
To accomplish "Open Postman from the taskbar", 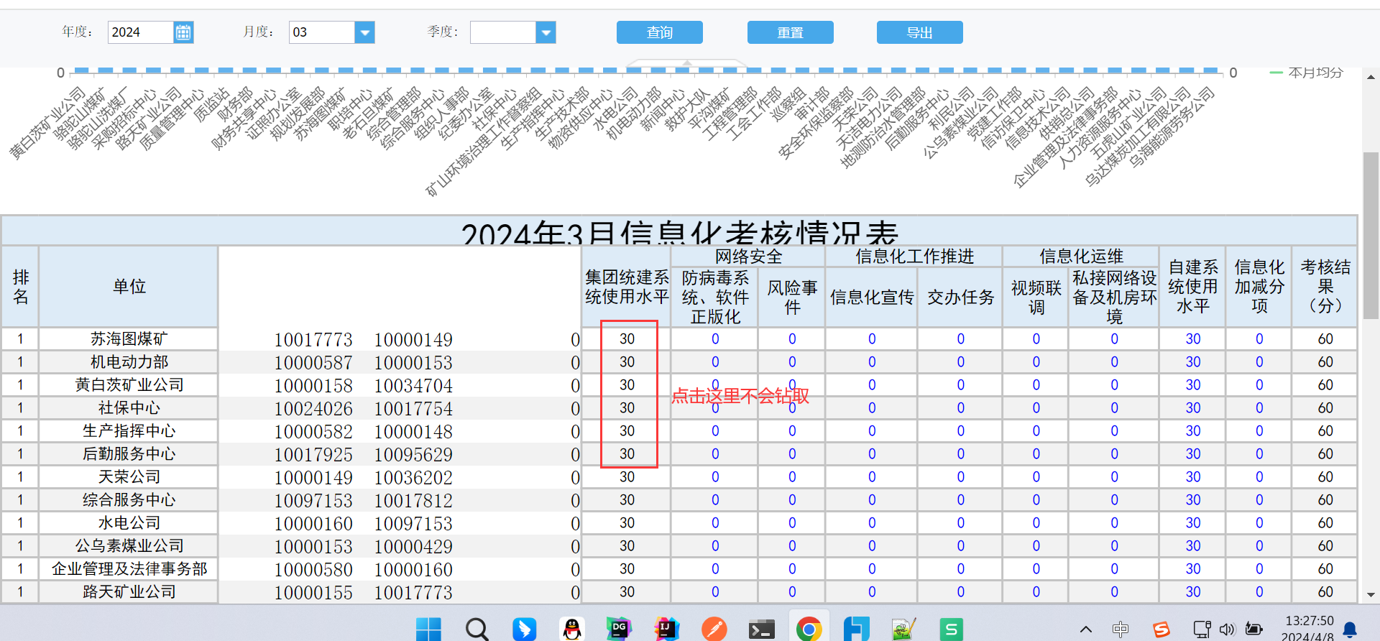I will (714, 629).
